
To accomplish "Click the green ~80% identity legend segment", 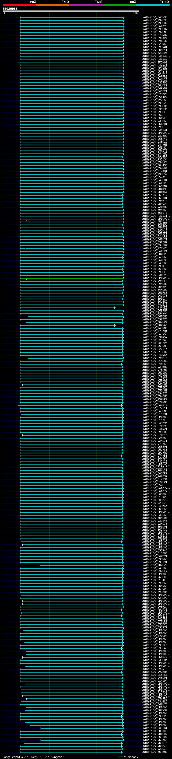I will (x=119, y=5).
